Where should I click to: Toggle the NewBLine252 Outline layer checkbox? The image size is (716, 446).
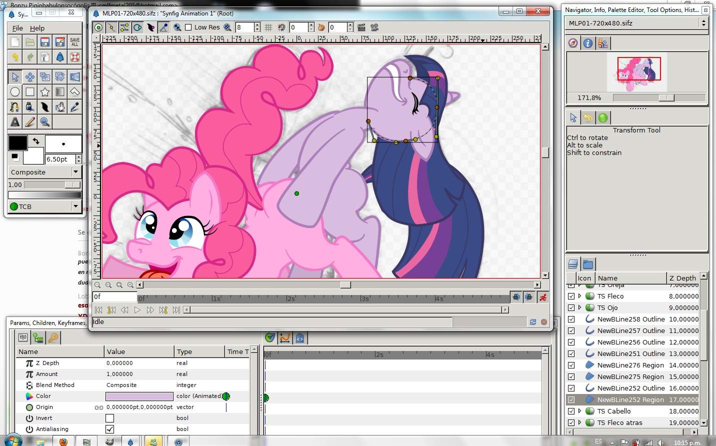click(x=571, y=388)
